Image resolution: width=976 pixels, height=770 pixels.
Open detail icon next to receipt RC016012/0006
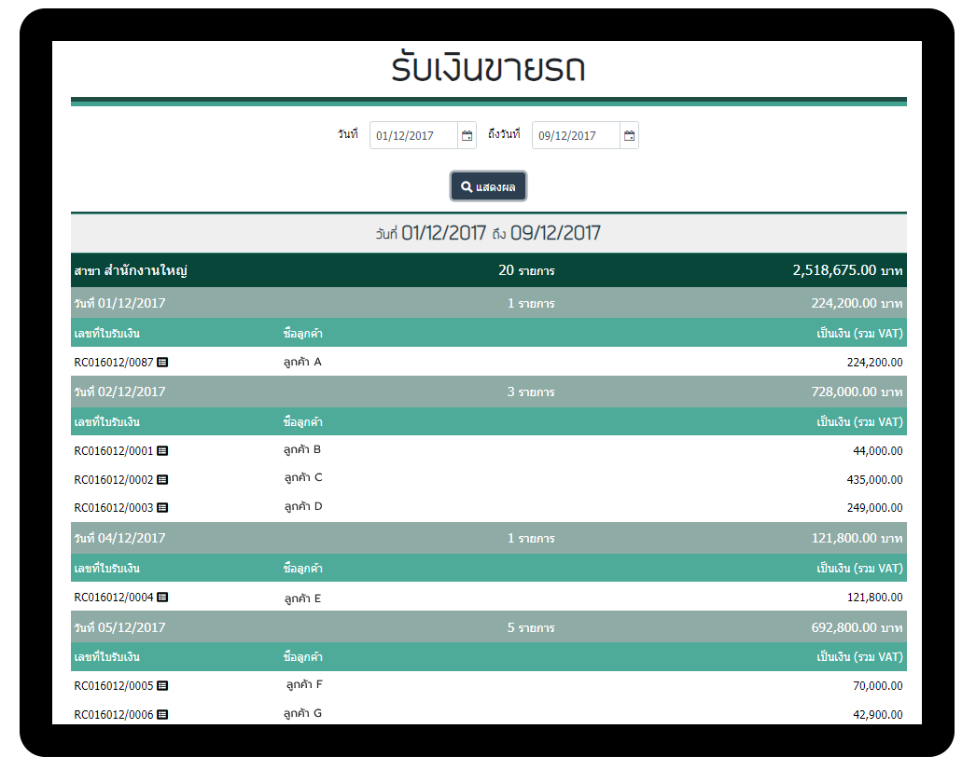(162, 714)
